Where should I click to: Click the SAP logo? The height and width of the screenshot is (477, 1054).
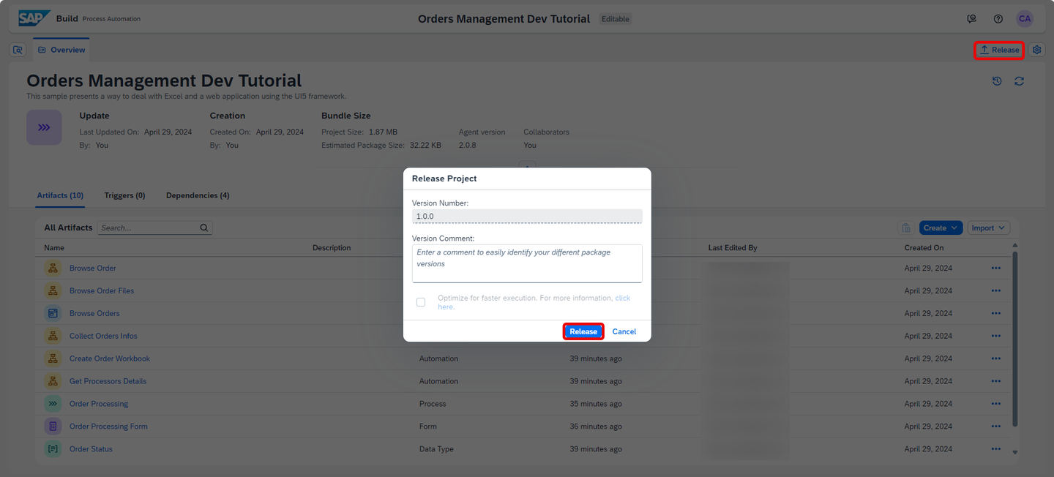pos(34,18)
